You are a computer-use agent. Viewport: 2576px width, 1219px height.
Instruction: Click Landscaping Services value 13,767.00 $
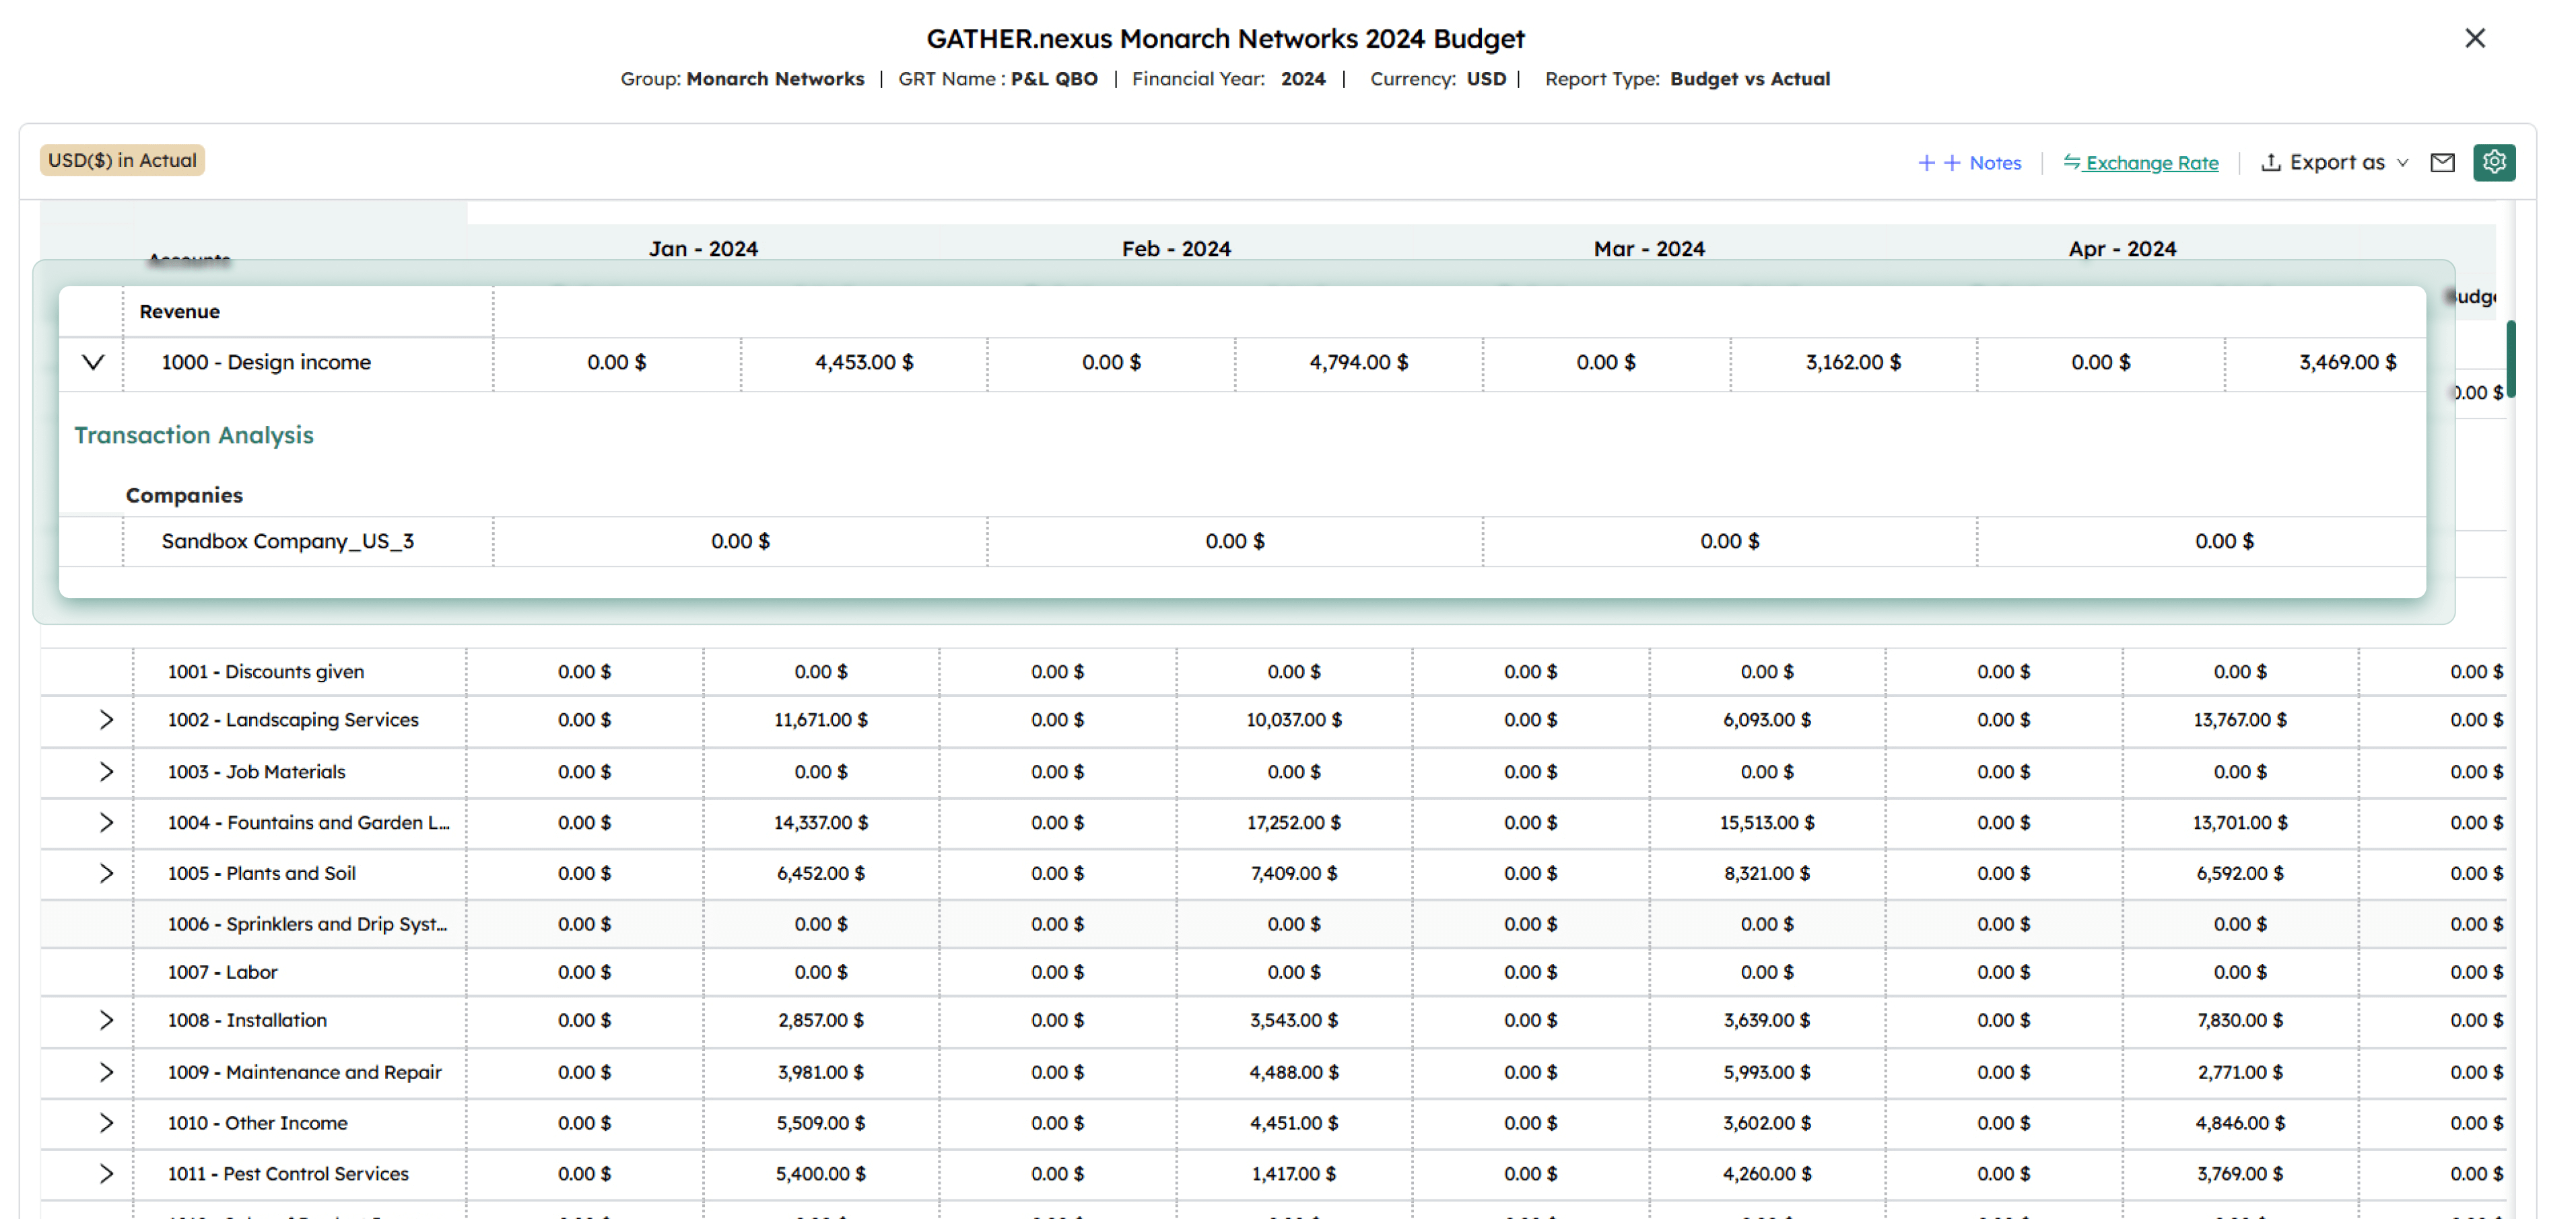tap(2240, 719)
